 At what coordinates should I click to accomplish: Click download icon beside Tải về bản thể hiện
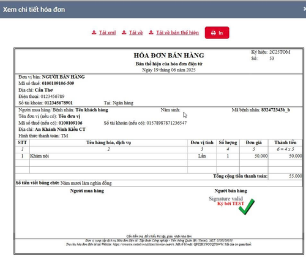(151, 32)
